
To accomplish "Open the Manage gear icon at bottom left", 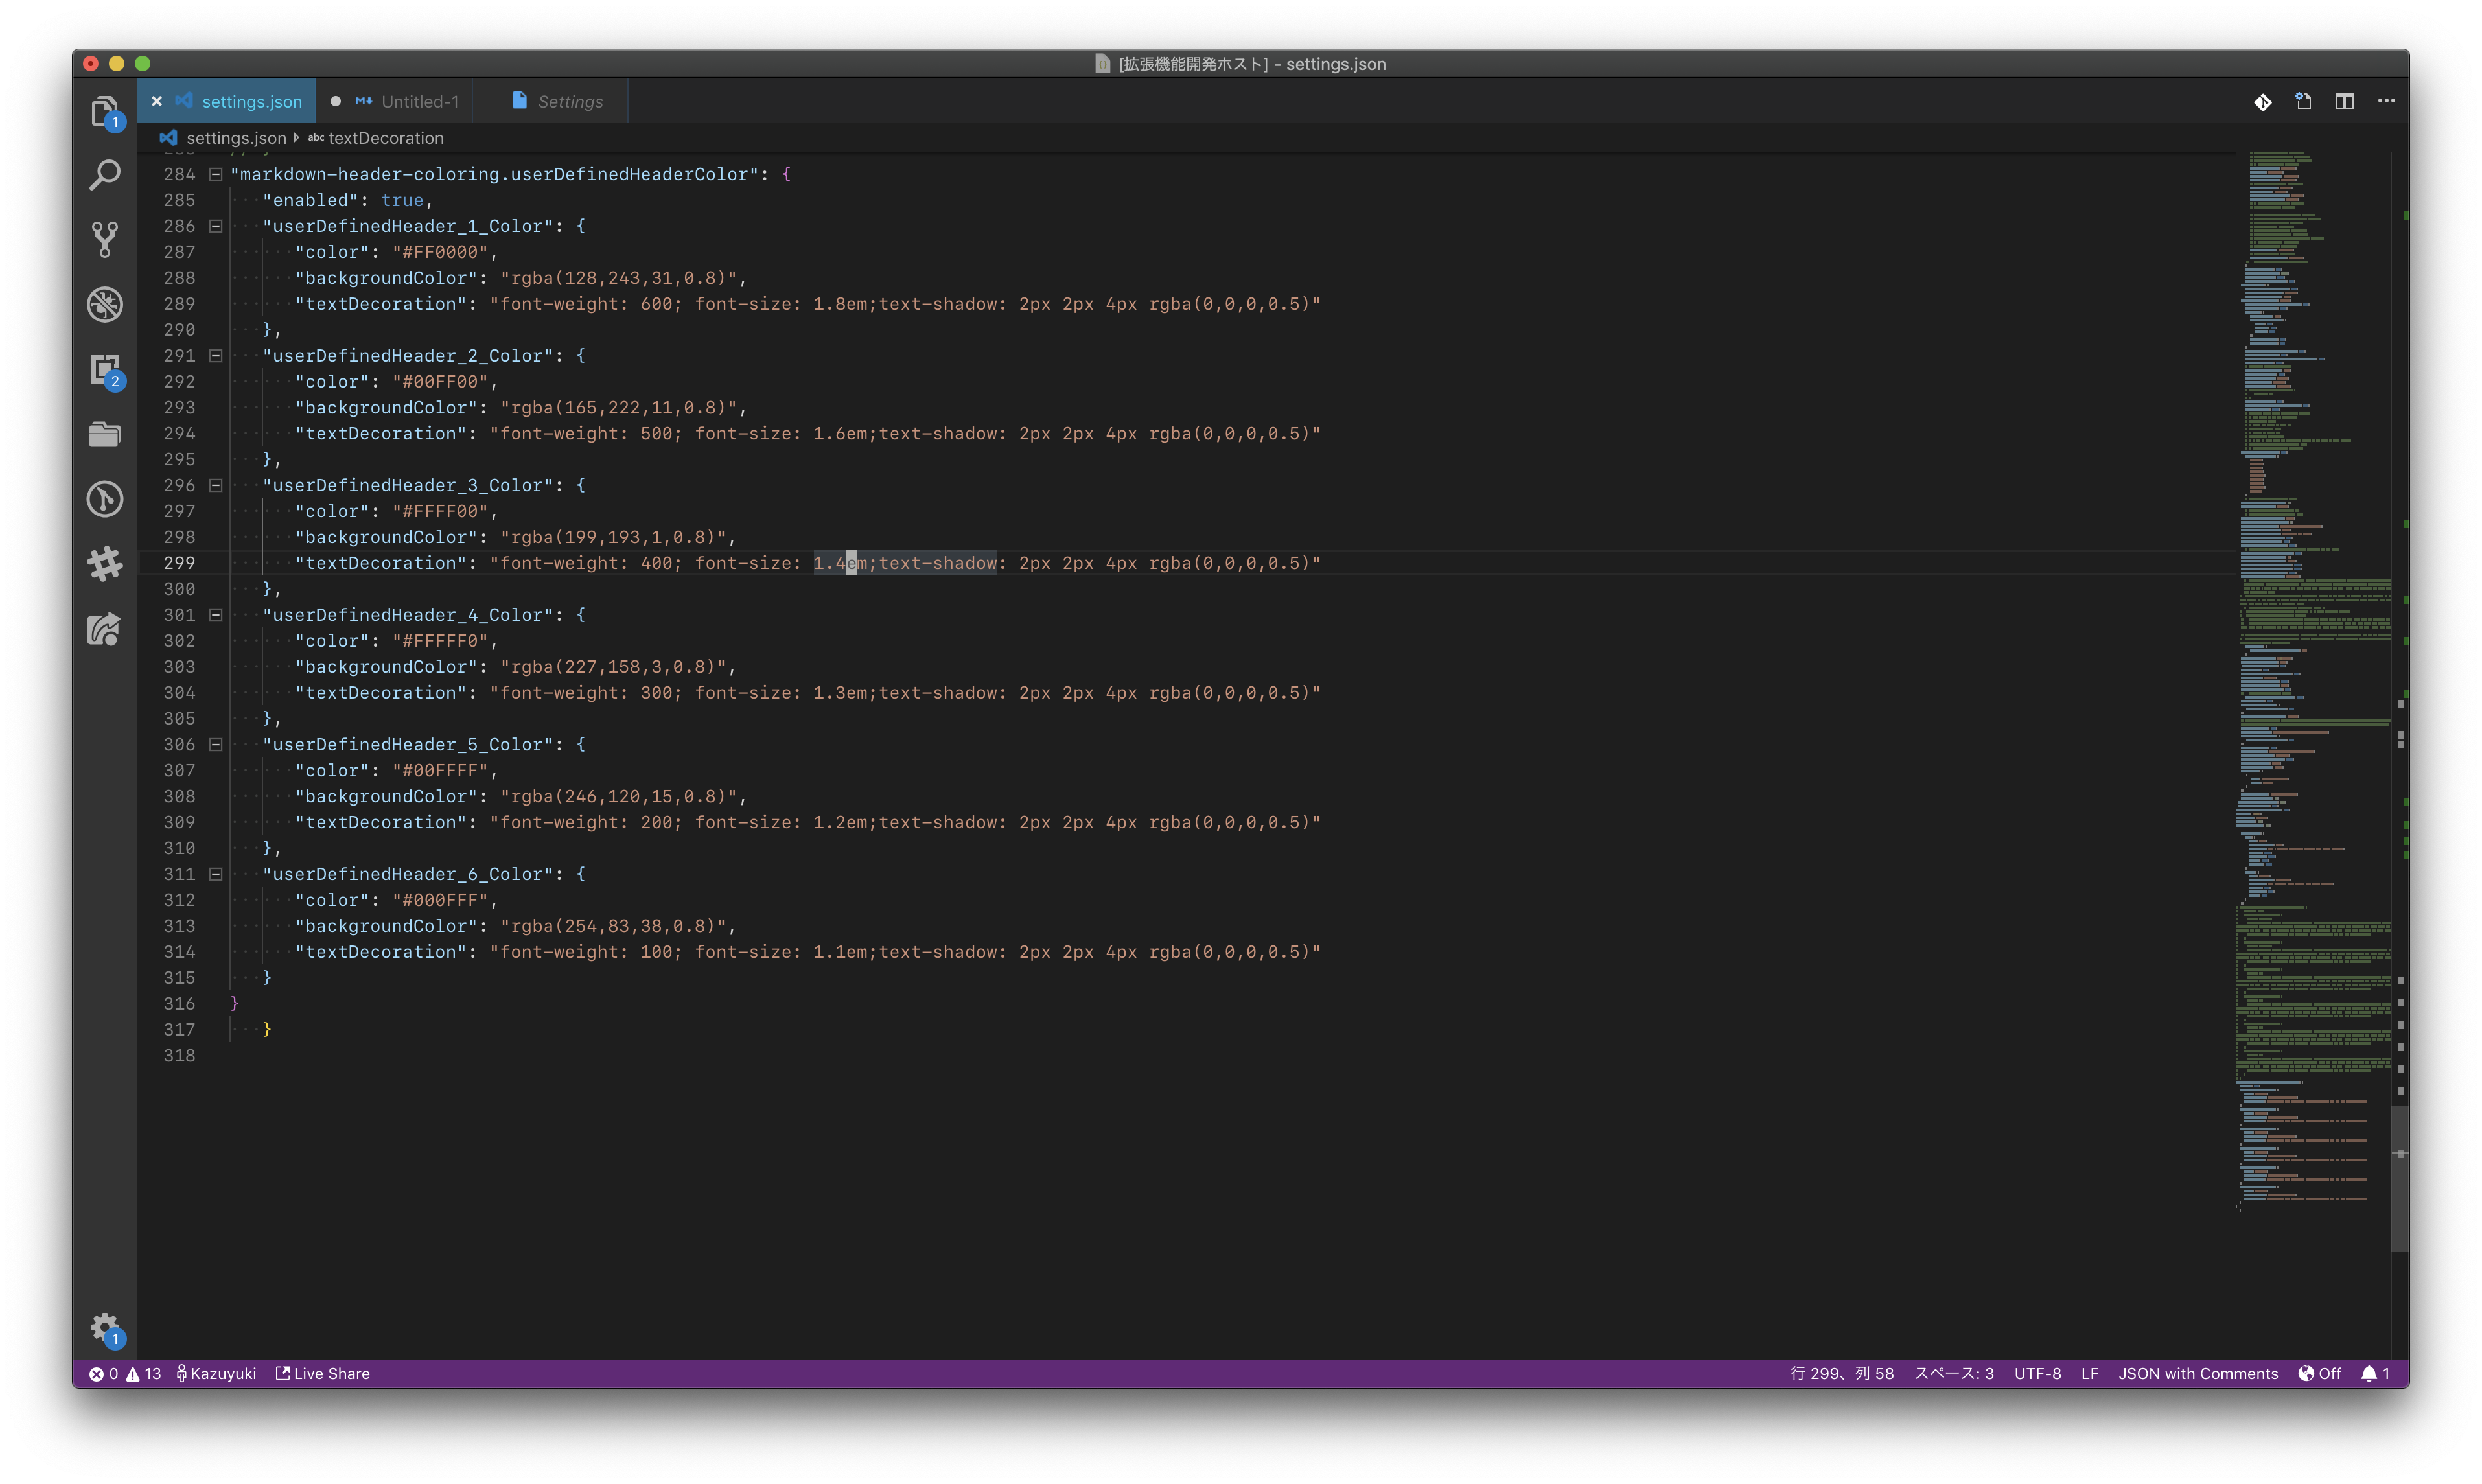I will coord(105,1328).
